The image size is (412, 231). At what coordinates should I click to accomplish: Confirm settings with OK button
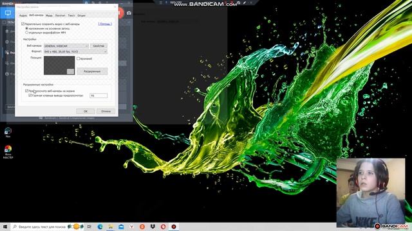pos(86,111)
